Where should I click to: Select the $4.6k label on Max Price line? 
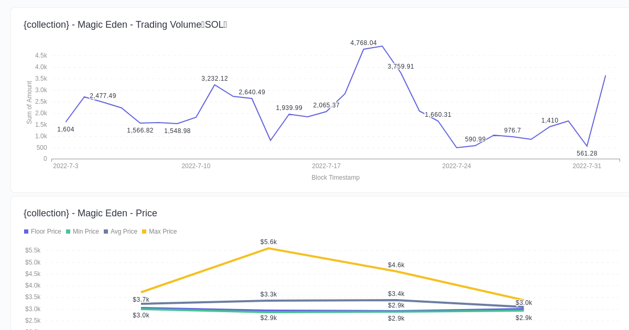point(396,265)
